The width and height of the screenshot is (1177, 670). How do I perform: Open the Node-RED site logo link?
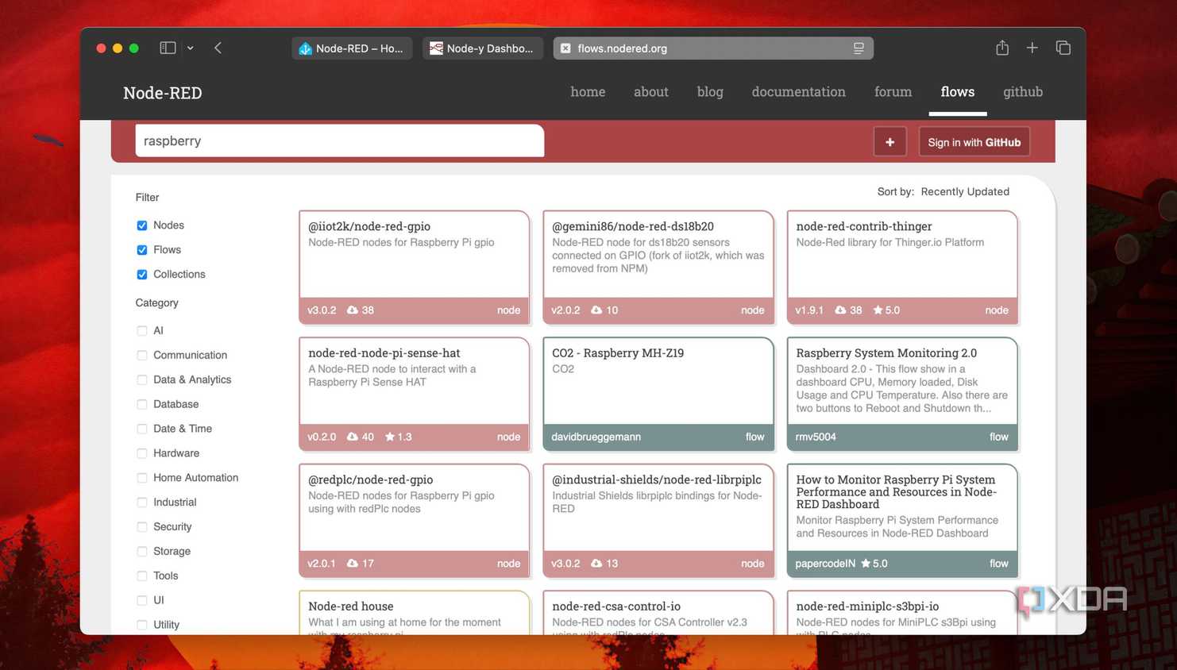tap(163, 93)
